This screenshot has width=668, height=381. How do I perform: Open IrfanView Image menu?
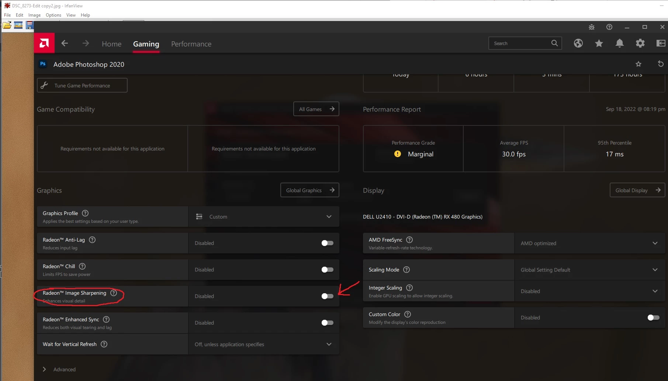34,15
